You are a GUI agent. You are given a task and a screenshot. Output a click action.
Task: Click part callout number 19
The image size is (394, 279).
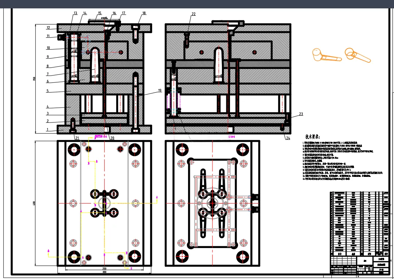(x=160, y=90)
